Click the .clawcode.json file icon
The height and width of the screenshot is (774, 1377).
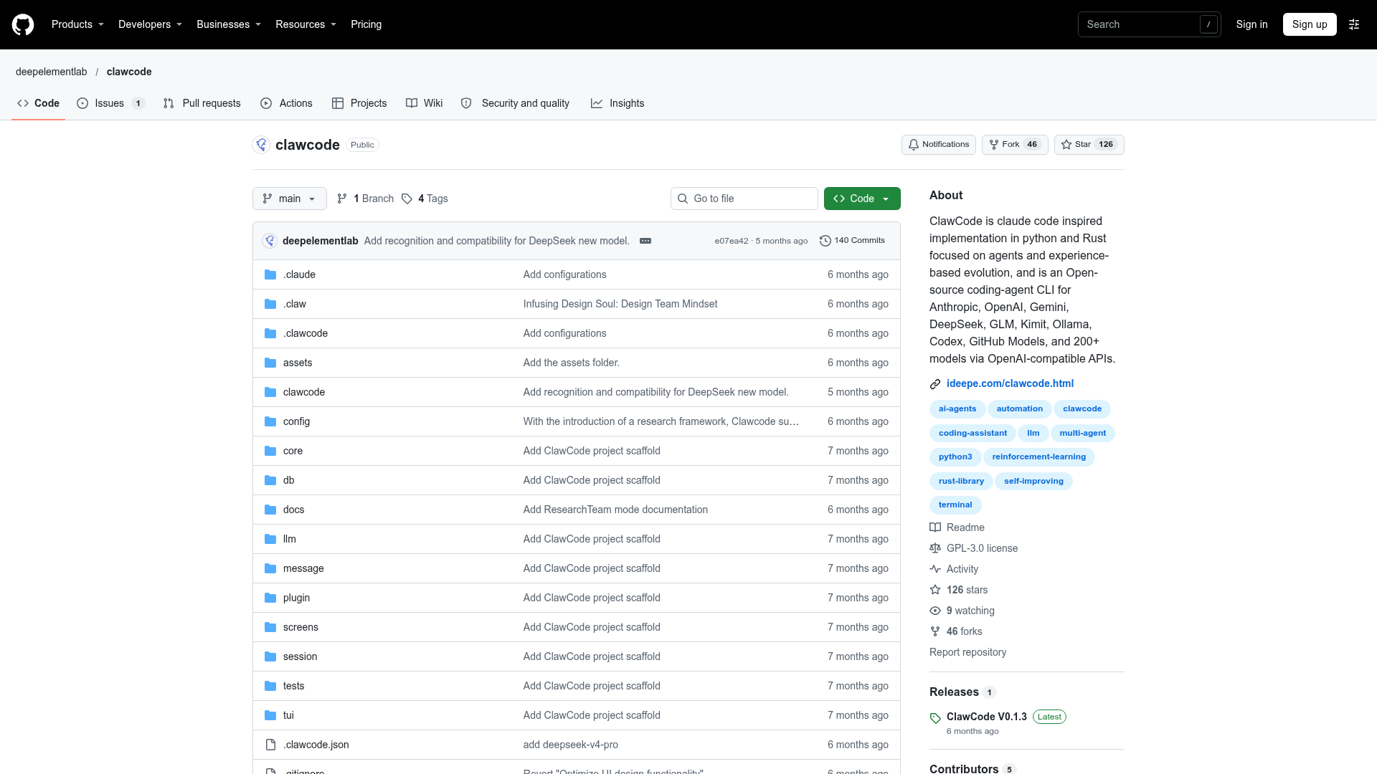[270, 745]
